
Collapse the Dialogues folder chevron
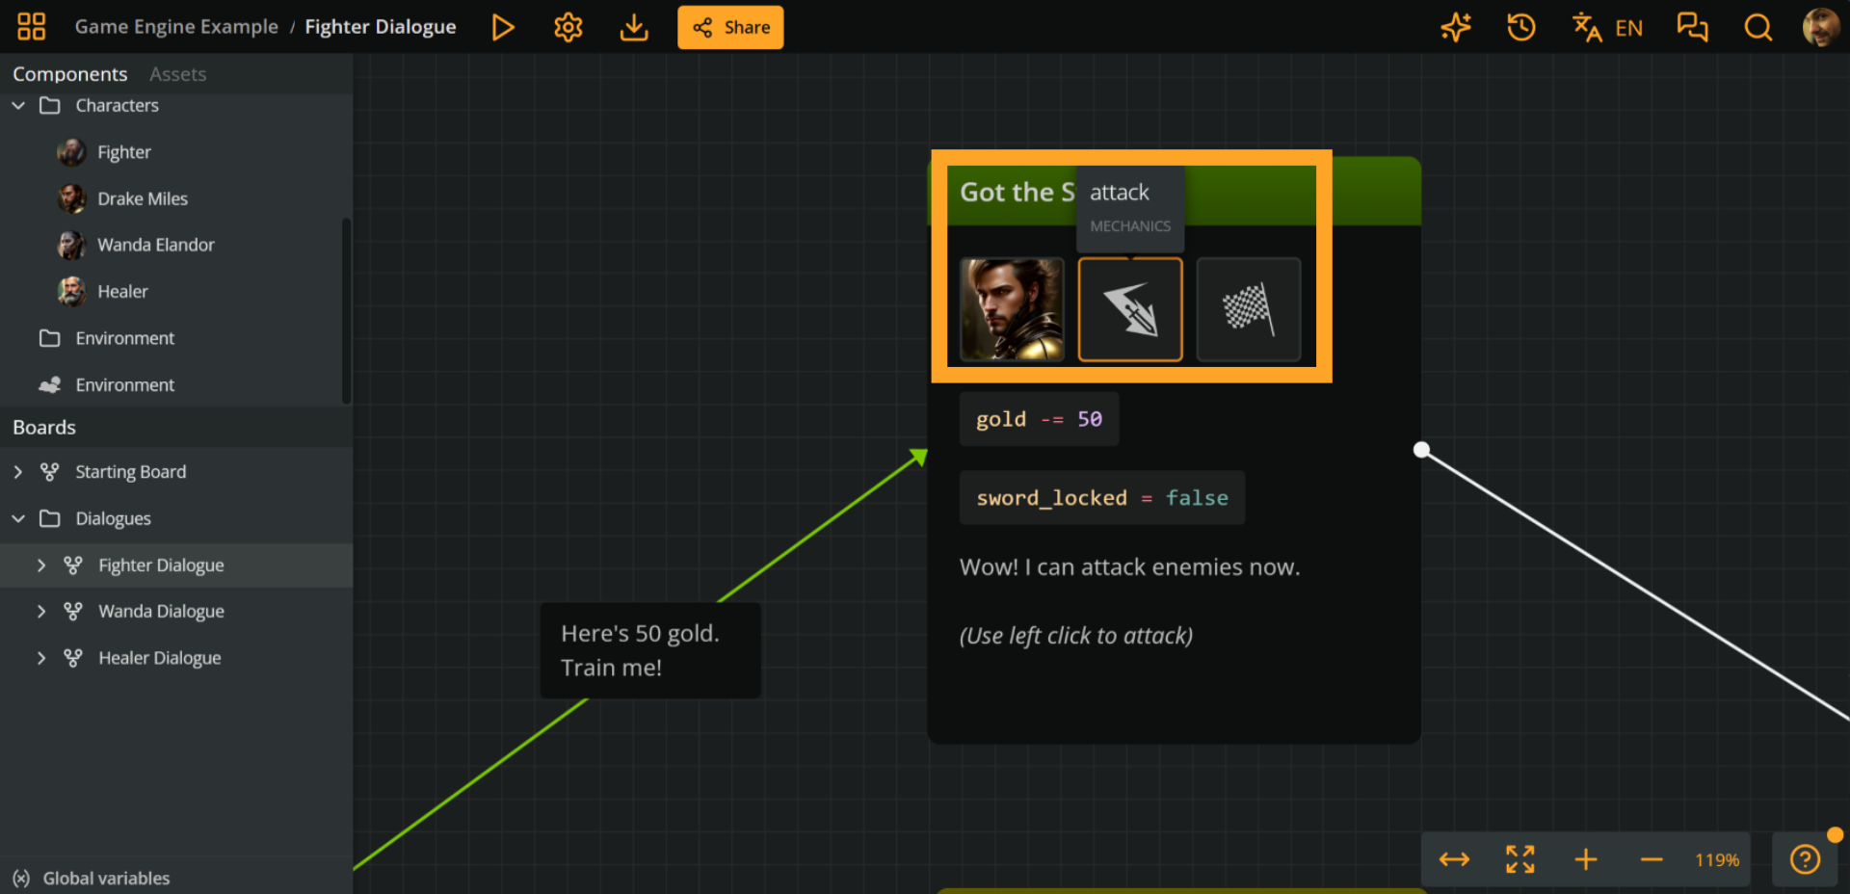click(18, 518)
